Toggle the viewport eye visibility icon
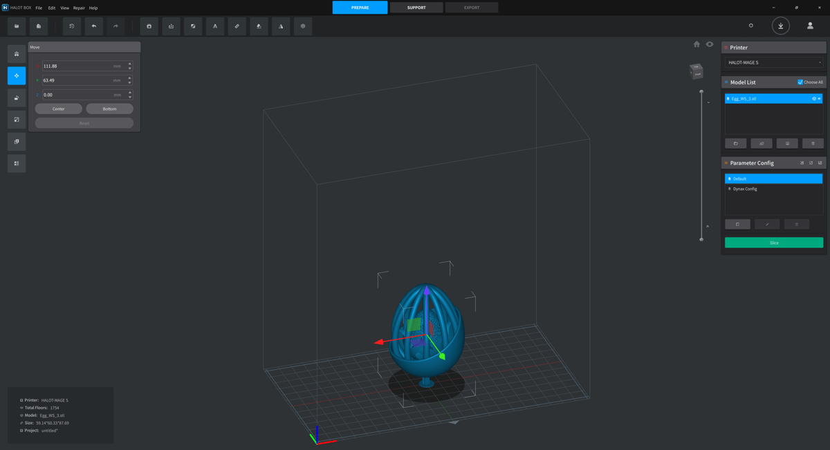830x450 pixels. [710, 44]
